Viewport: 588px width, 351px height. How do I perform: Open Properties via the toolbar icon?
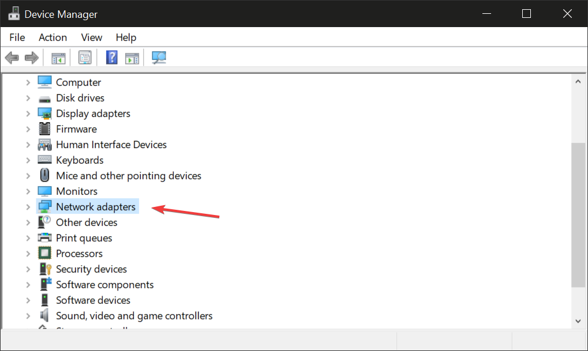(x=85, y=58)
